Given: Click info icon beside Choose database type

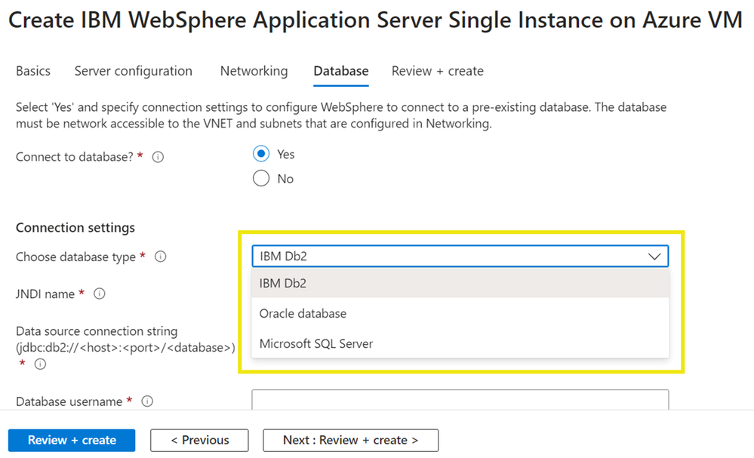Looking at the screenshot, I should click(x=160, y=257).
